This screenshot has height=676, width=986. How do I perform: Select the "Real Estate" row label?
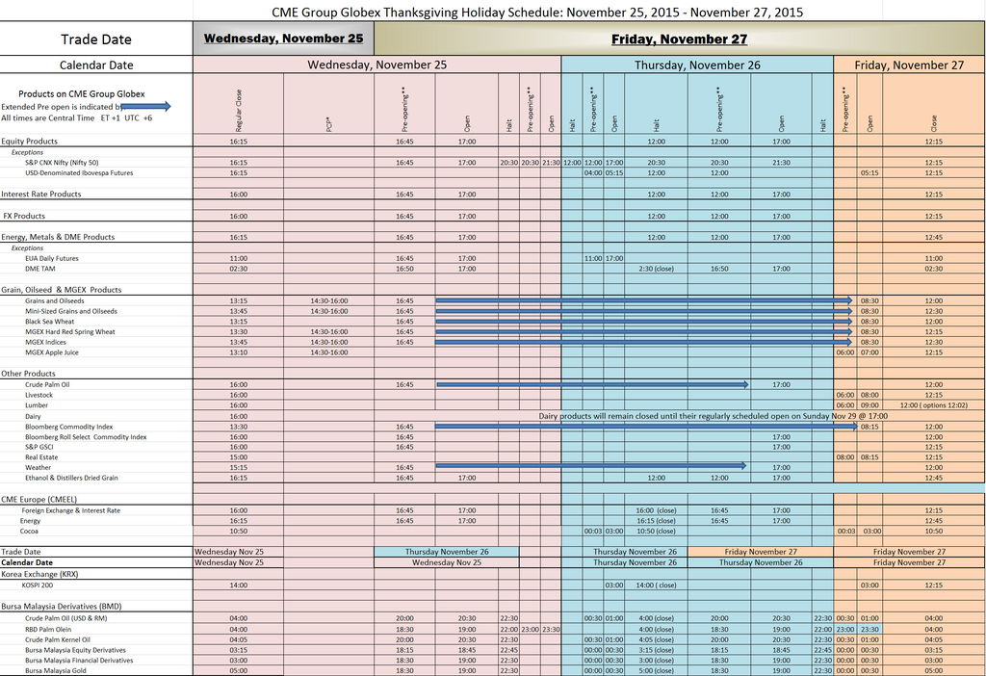41,457
